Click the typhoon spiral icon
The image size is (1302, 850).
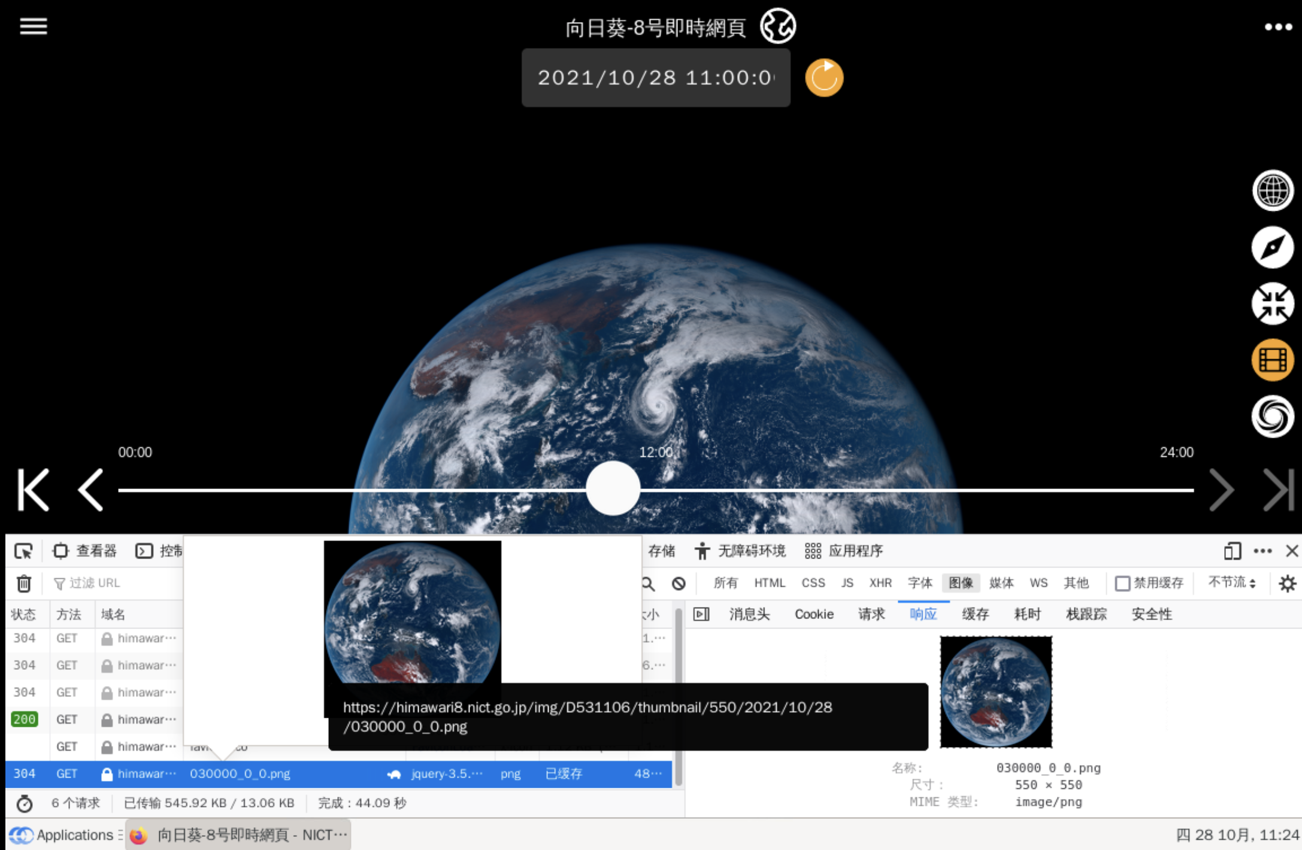(x=1273, y=416)
